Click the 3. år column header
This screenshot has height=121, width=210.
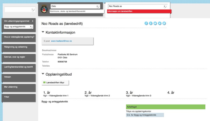129,92
